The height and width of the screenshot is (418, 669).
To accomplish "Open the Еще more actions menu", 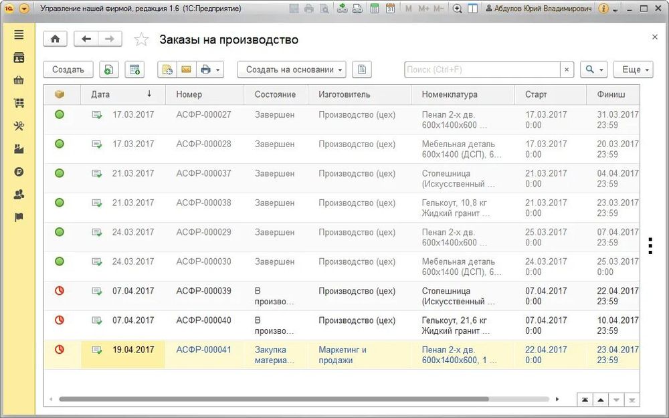I will pos(633,70).
